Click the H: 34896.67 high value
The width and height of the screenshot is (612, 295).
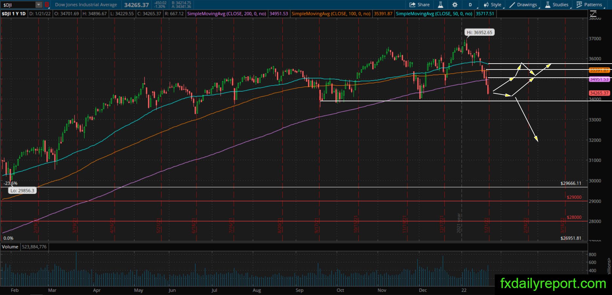[95, 14]
